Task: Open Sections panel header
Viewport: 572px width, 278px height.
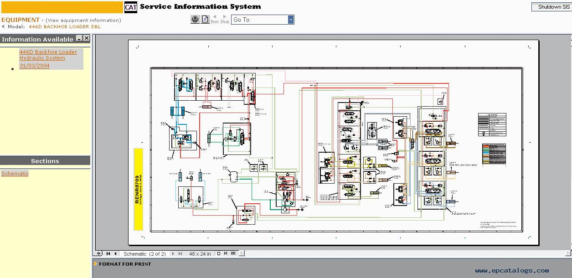Action: [x=45, y=161]
